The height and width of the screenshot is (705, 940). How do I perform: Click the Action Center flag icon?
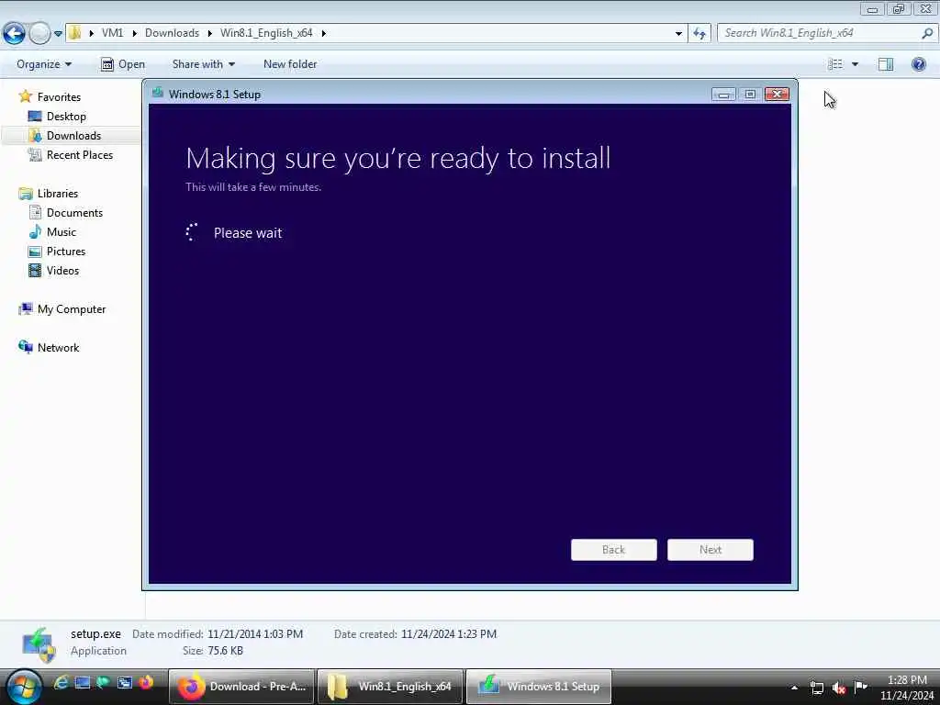pyautogui.click(x=861, y=687)
